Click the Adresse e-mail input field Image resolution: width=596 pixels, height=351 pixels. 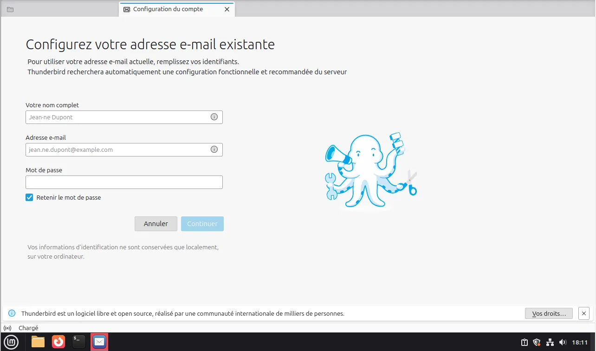pos(116,150)
